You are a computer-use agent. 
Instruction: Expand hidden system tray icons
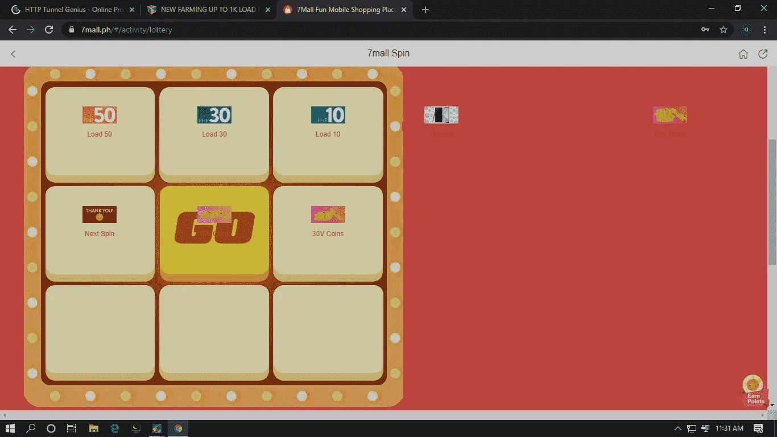pos(678,428)
